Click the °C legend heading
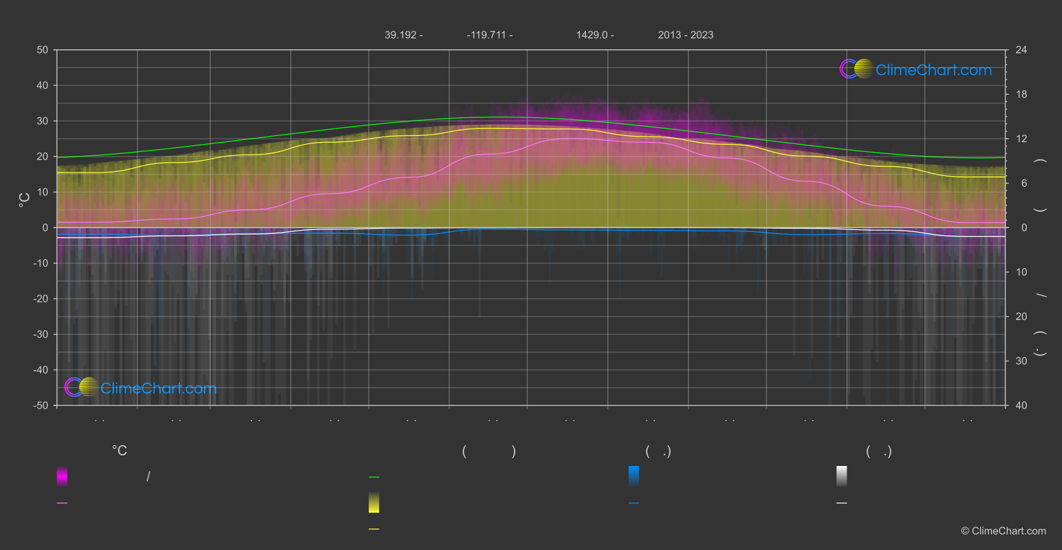Viewport: 1062px width, 550px height. pyautogui.click(x=119, y=451)
